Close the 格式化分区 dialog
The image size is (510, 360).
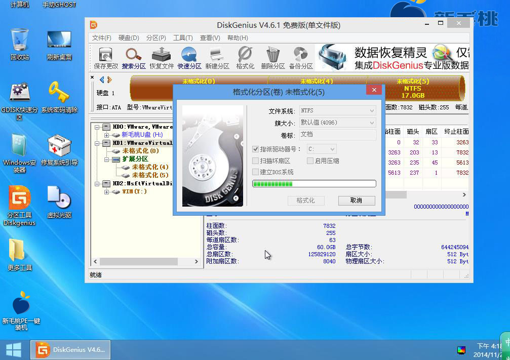[374, 90]
